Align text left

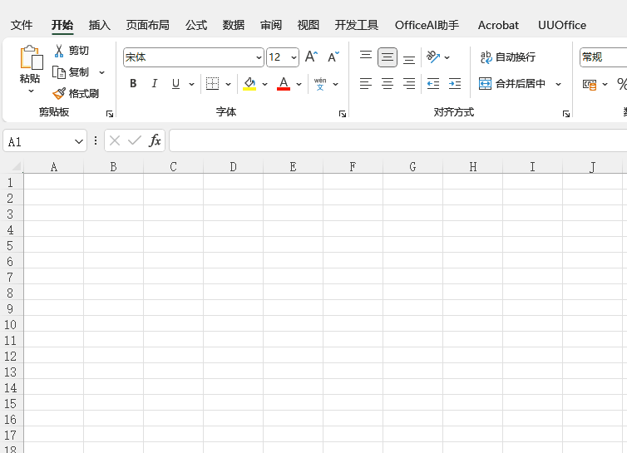366,84
